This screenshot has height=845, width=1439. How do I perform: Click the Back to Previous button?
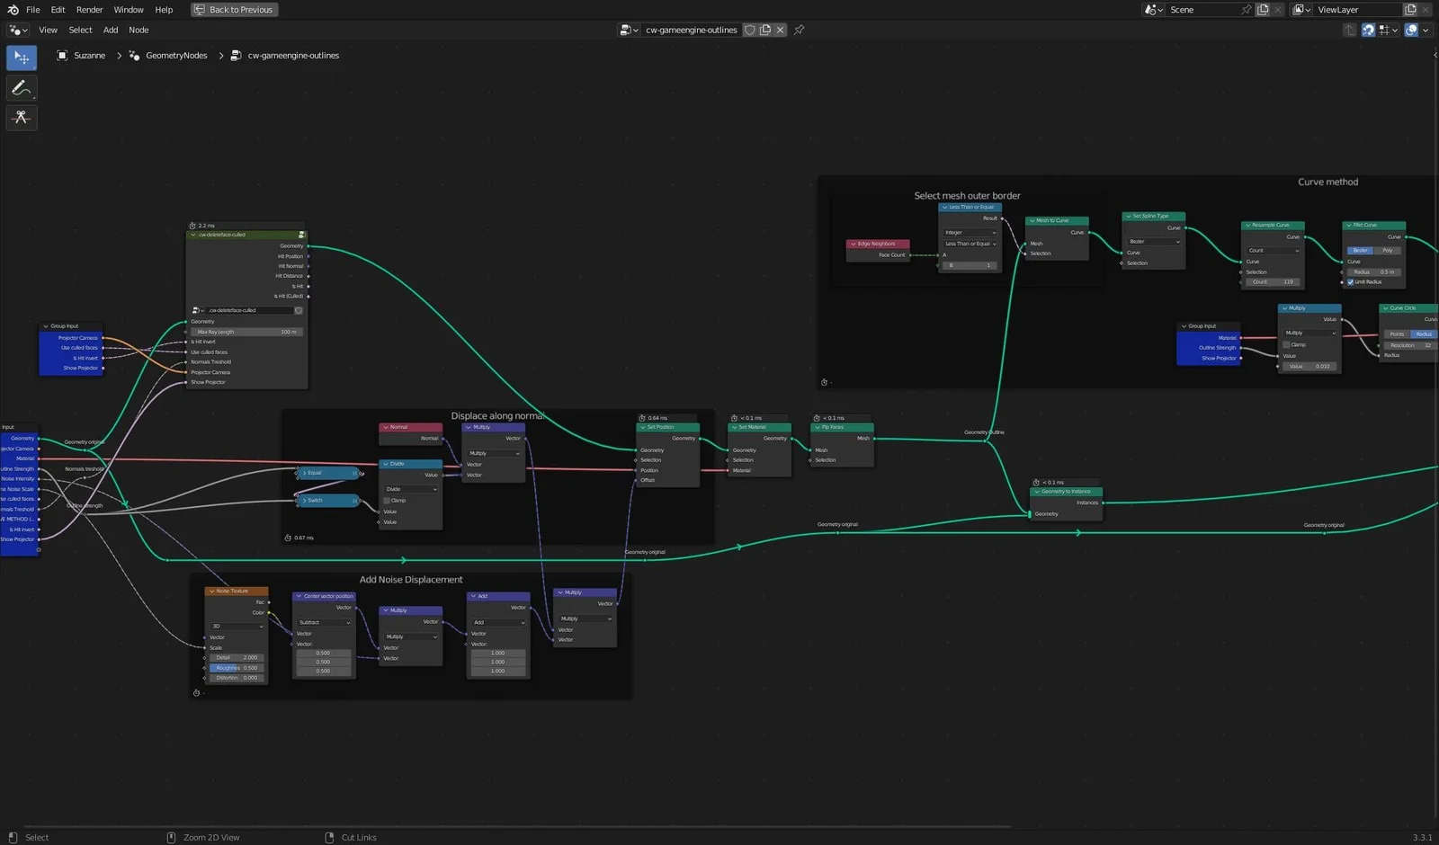click(234, 9)
